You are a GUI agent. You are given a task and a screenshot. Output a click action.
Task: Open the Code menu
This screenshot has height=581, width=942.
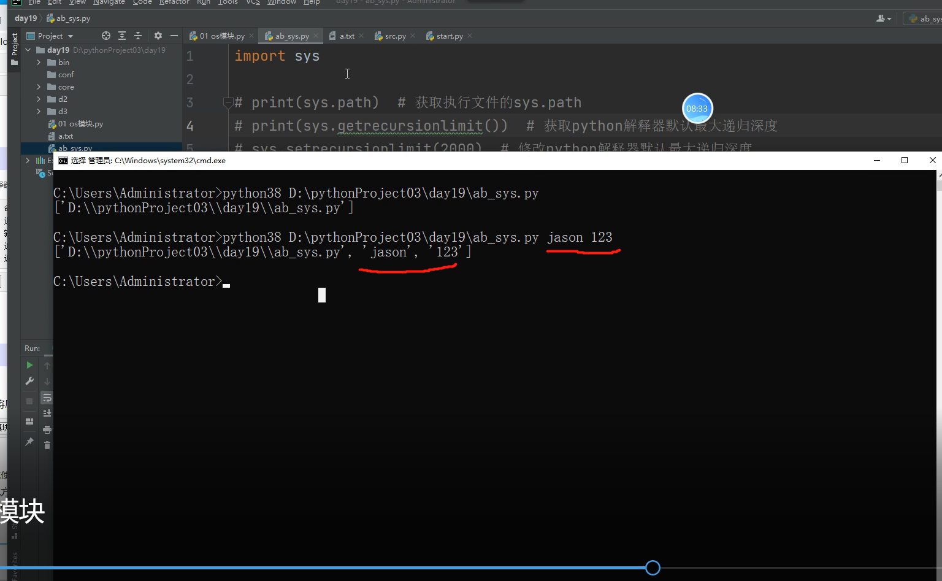pos(142,2)
